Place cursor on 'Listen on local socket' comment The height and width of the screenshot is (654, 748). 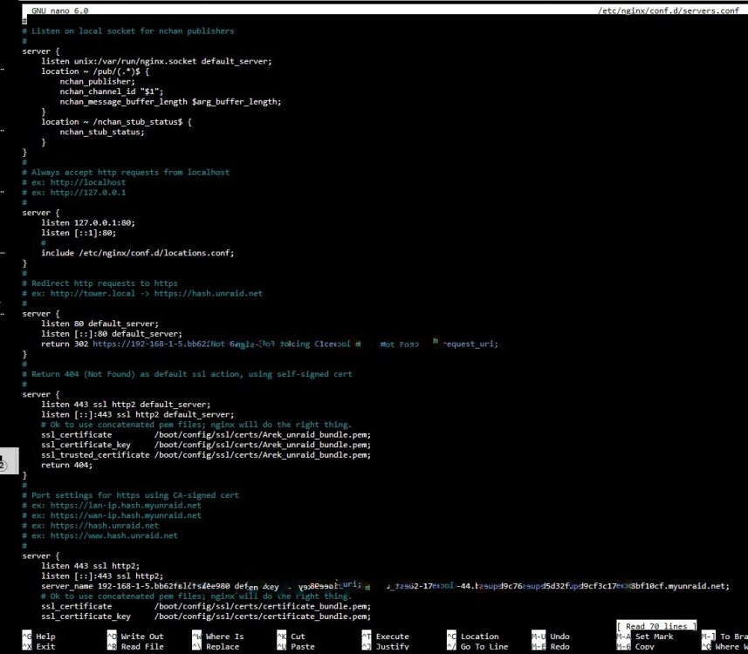point(127,31)
